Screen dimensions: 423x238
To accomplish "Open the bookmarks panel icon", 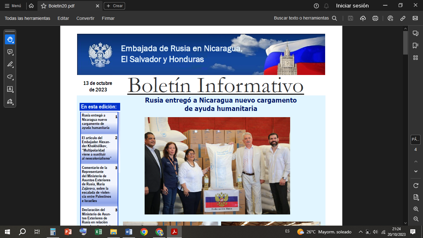I will [x=416, y=46].
